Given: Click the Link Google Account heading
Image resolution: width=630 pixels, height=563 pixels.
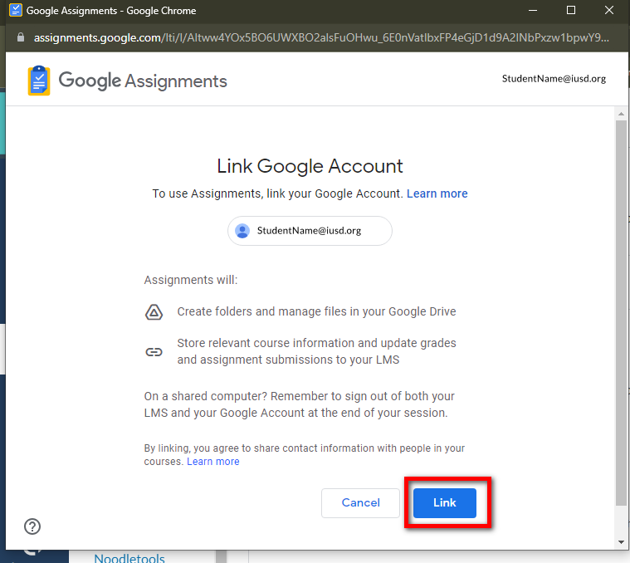Looking at the screenshot, I should (310, 166).
